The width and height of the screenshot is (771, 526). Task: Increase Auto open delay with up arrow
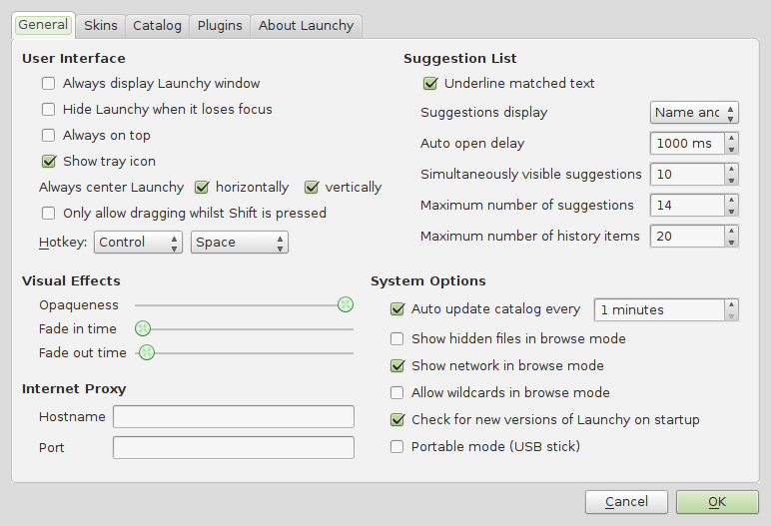coord(731,138)
